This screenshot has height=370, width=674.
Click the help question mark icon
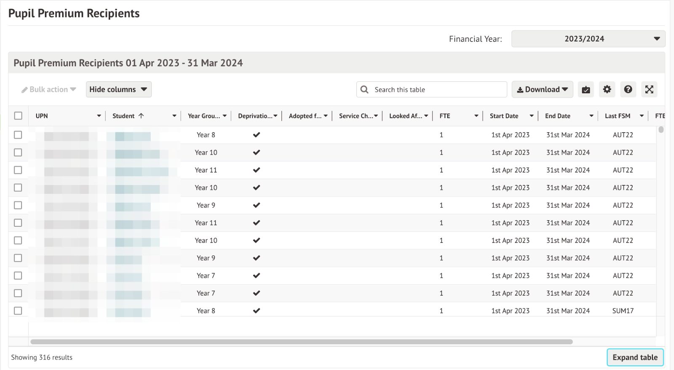coord(628,89)
